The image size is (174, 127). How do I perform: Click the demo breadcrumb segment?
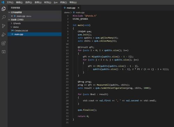point(67,12)
